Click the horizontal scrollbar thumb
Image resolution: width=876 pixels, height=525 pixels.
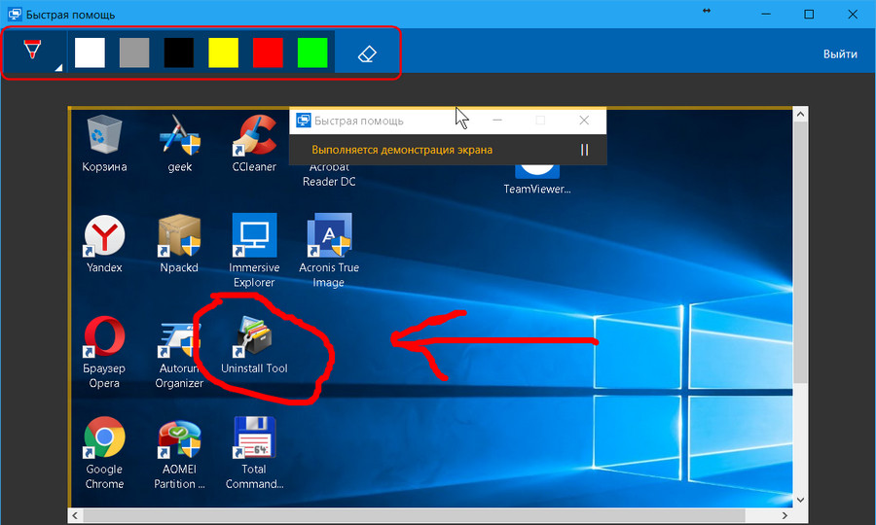[414, 515]
